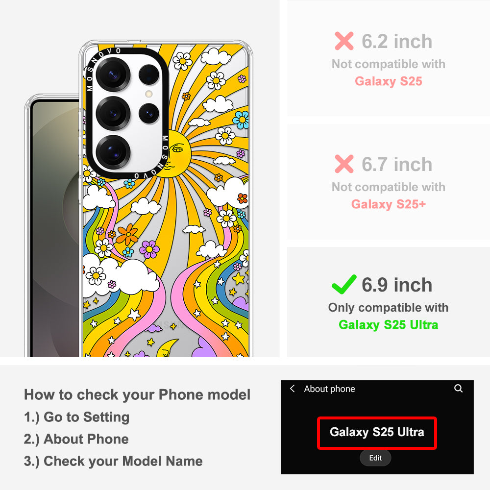Click the top-left large camera lens
490x490 pixels.
click(x=113, y=74)
